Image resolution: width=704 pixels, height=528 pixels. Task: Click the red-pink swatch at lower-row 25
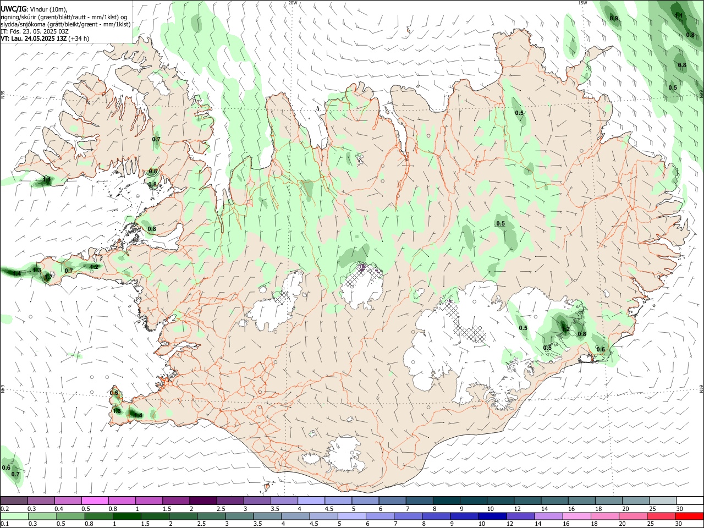click(661, 516)
